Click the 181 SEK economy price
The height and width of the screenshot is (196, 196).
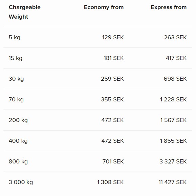(114, 58)
